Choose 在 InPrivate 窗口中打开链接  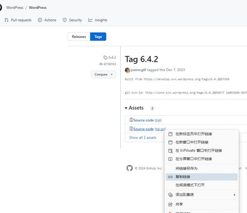(201, 150)
